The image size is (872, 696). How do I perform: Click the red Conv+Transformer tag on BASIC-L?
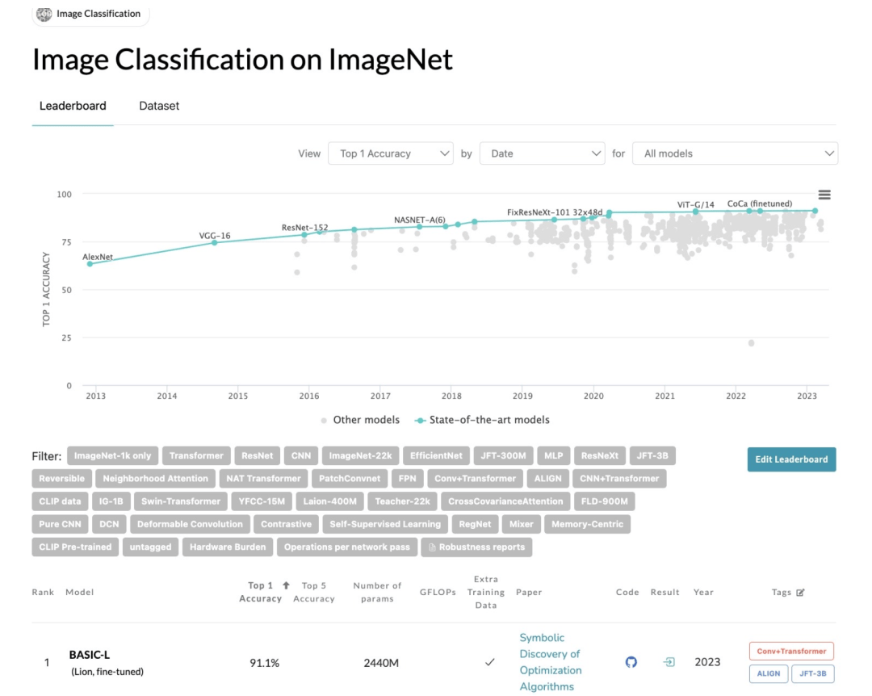(791, 651)
